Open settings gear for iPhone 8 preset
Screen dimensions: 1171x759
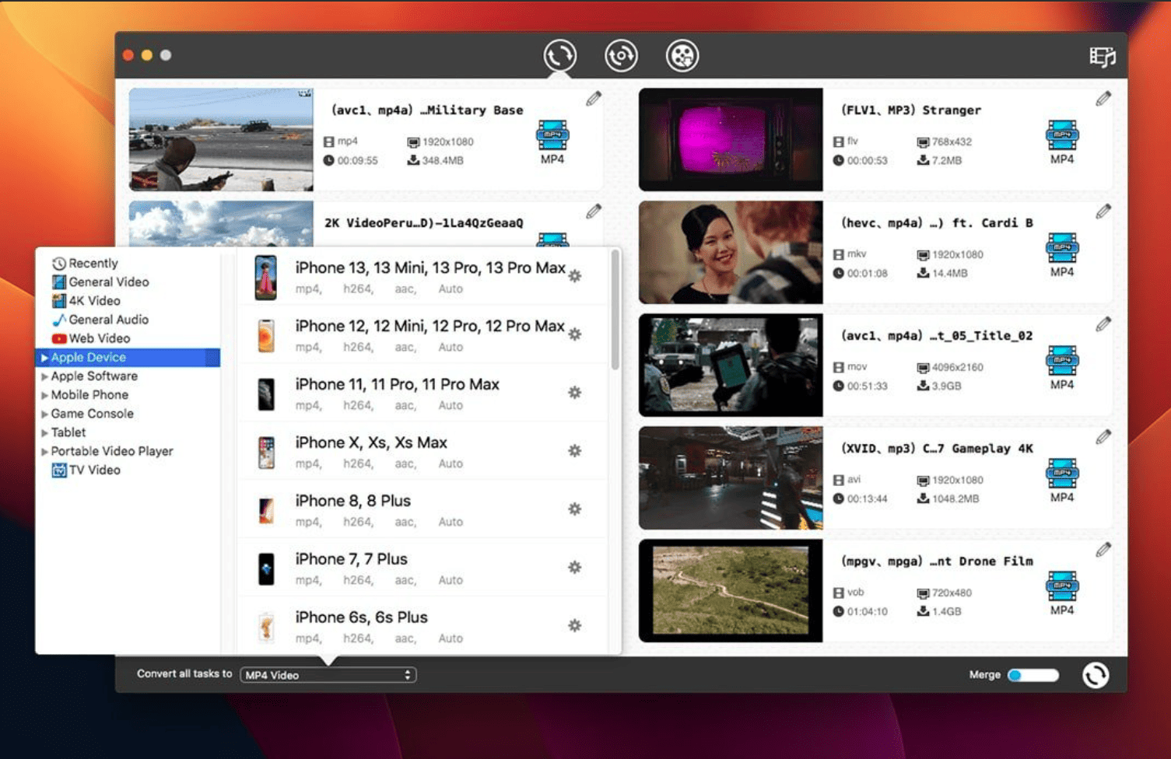(575, 509)
